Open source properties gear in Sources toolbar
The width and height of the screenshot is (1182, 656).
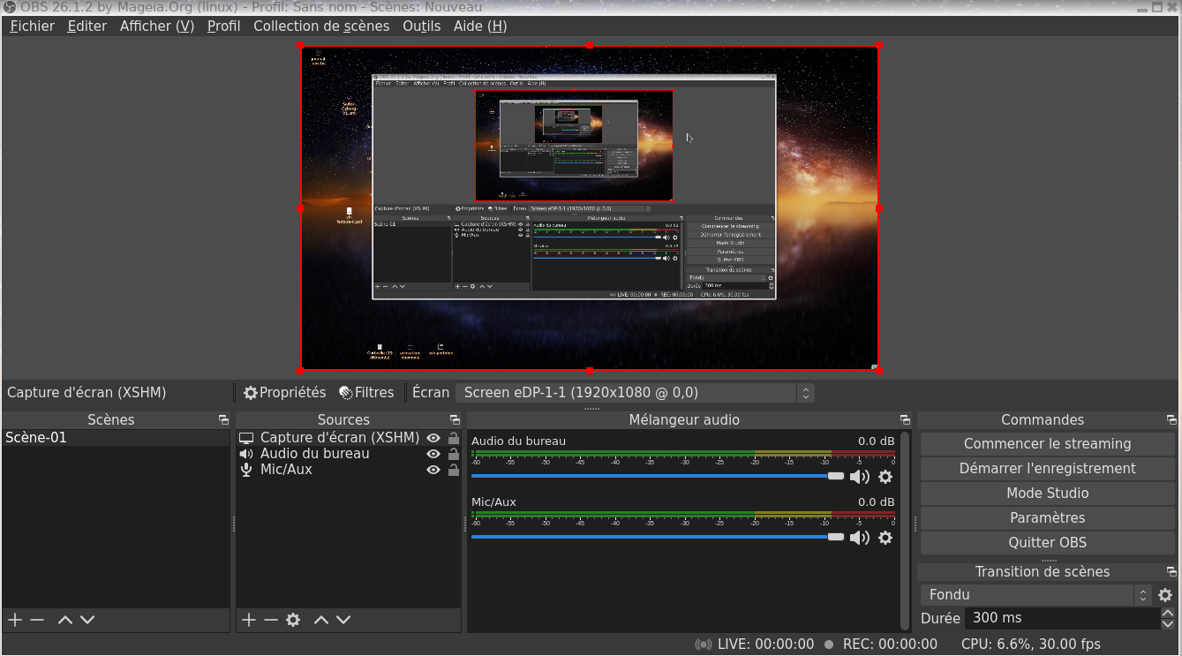[x=293, y=620]
